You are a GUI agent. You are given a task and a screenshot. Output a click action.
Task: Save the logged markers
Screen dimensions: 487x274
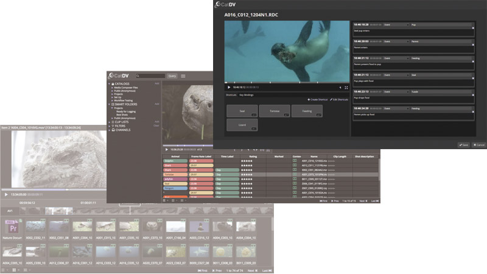coord(464,145)
